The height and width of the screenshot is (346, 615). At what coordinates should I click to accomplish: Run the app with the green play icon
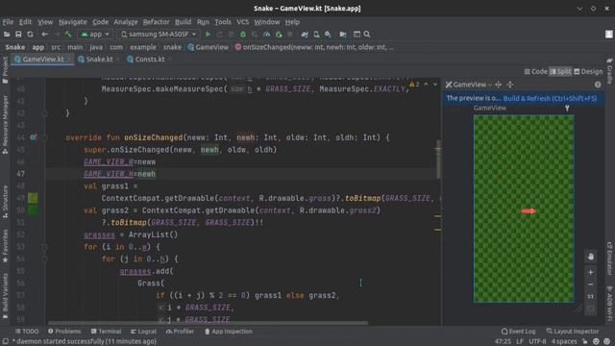[208, 35]
